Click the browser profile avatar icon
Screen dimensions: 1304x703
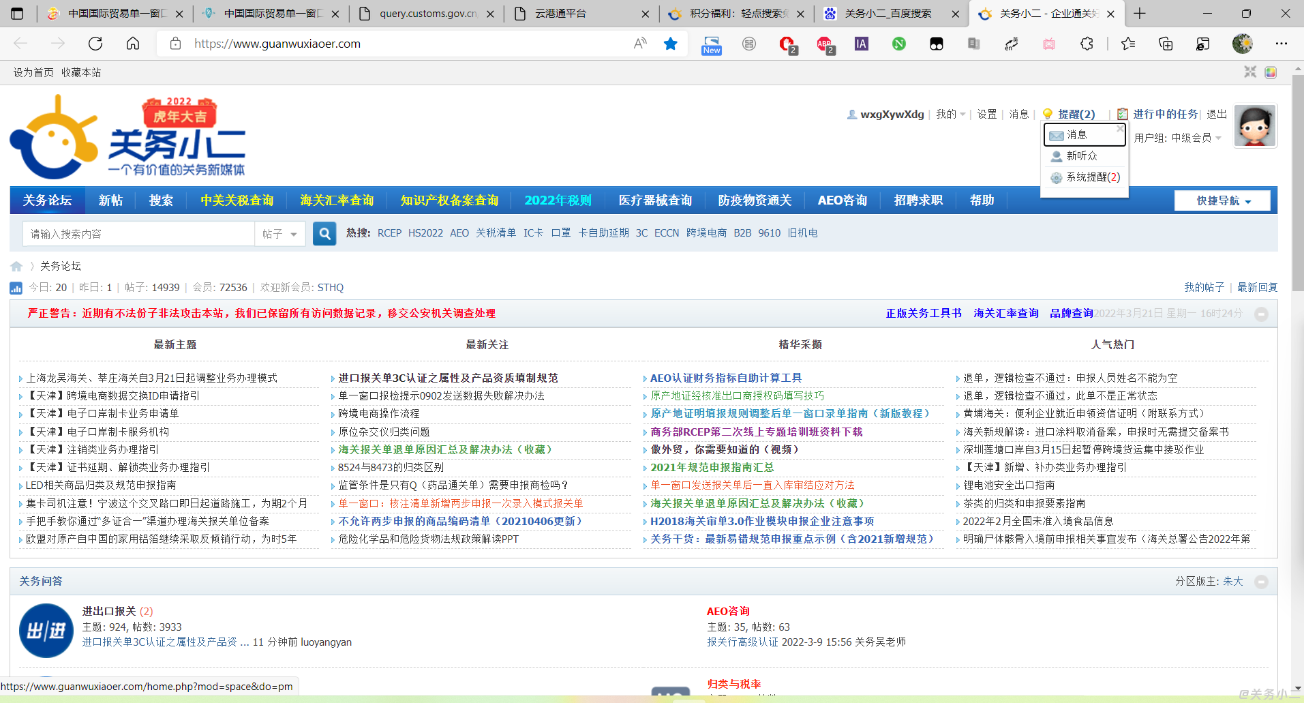(x=1243, y=44)
